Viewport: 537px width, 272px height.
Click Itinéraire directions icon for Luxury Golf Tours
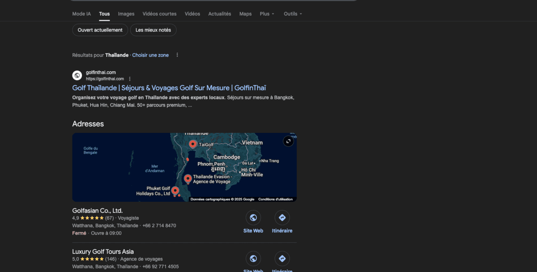[x=282, y=259]
